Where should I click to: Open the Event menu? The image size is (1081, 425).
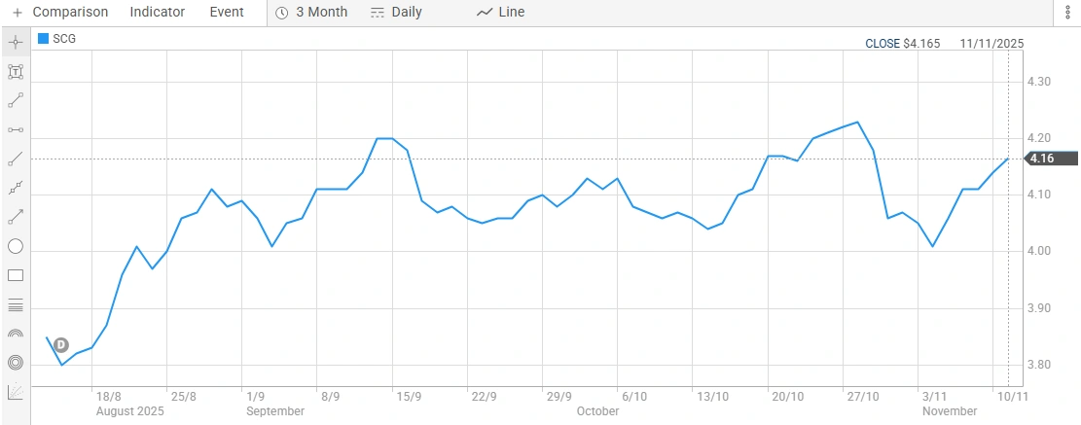click(x=227, y=13)
